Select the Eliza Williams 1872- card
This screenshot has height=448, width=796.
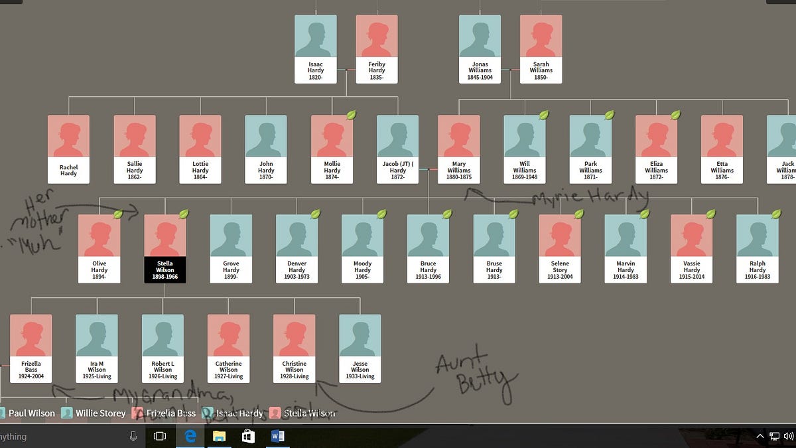click(x=657, y=149)
